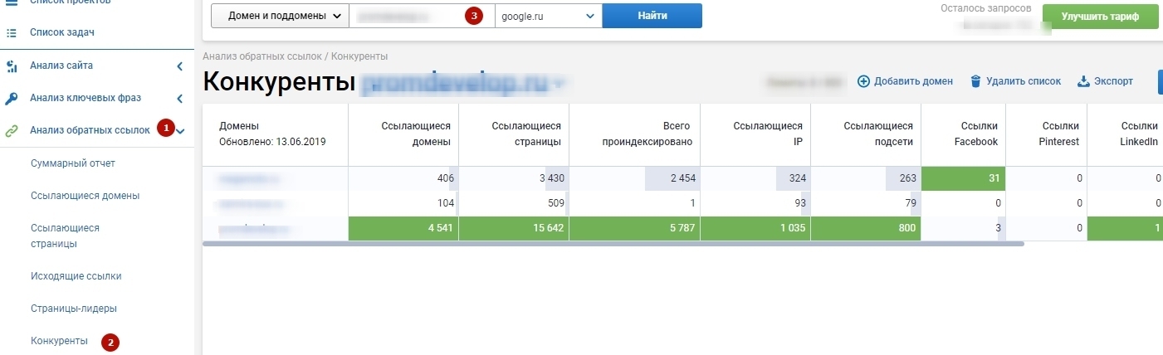Expand the 'Анализ сайта' section chevron
1163x355 pixels.
(x=180, y=66)
